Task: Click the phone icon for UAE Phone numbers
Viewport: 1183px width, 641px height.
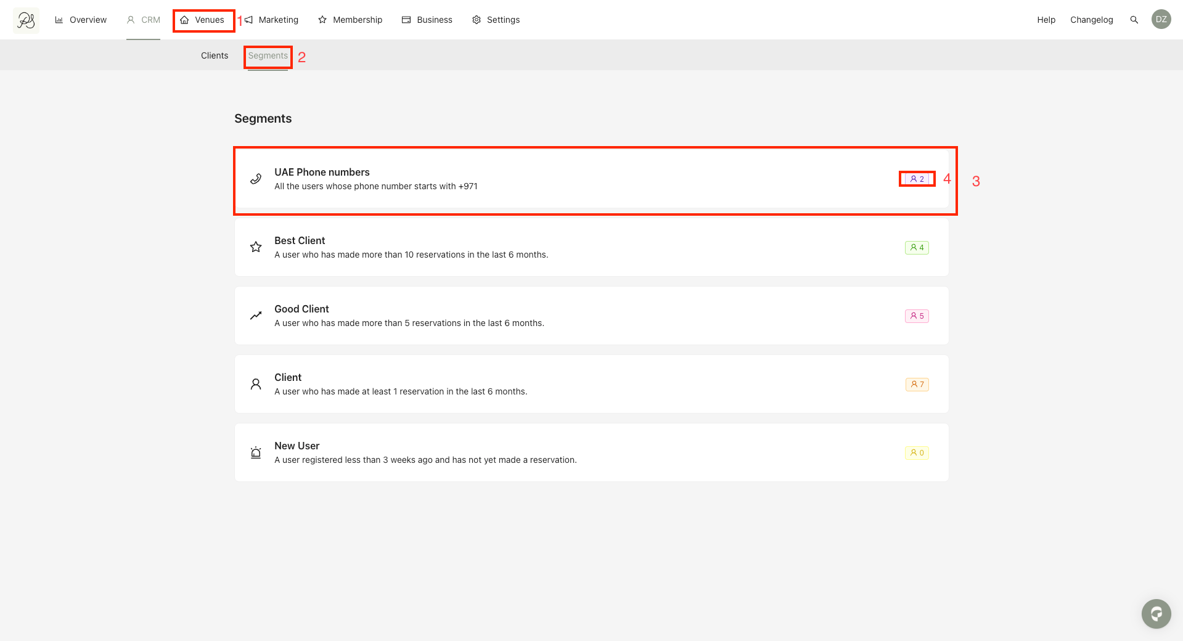Action: pyautogui.click(x=256, y=179)
